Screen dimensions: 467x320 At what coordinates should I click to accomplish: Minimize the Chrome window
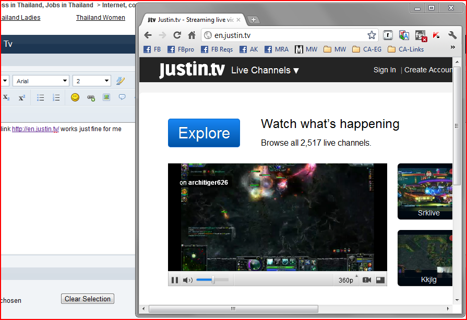click(417, 8)
